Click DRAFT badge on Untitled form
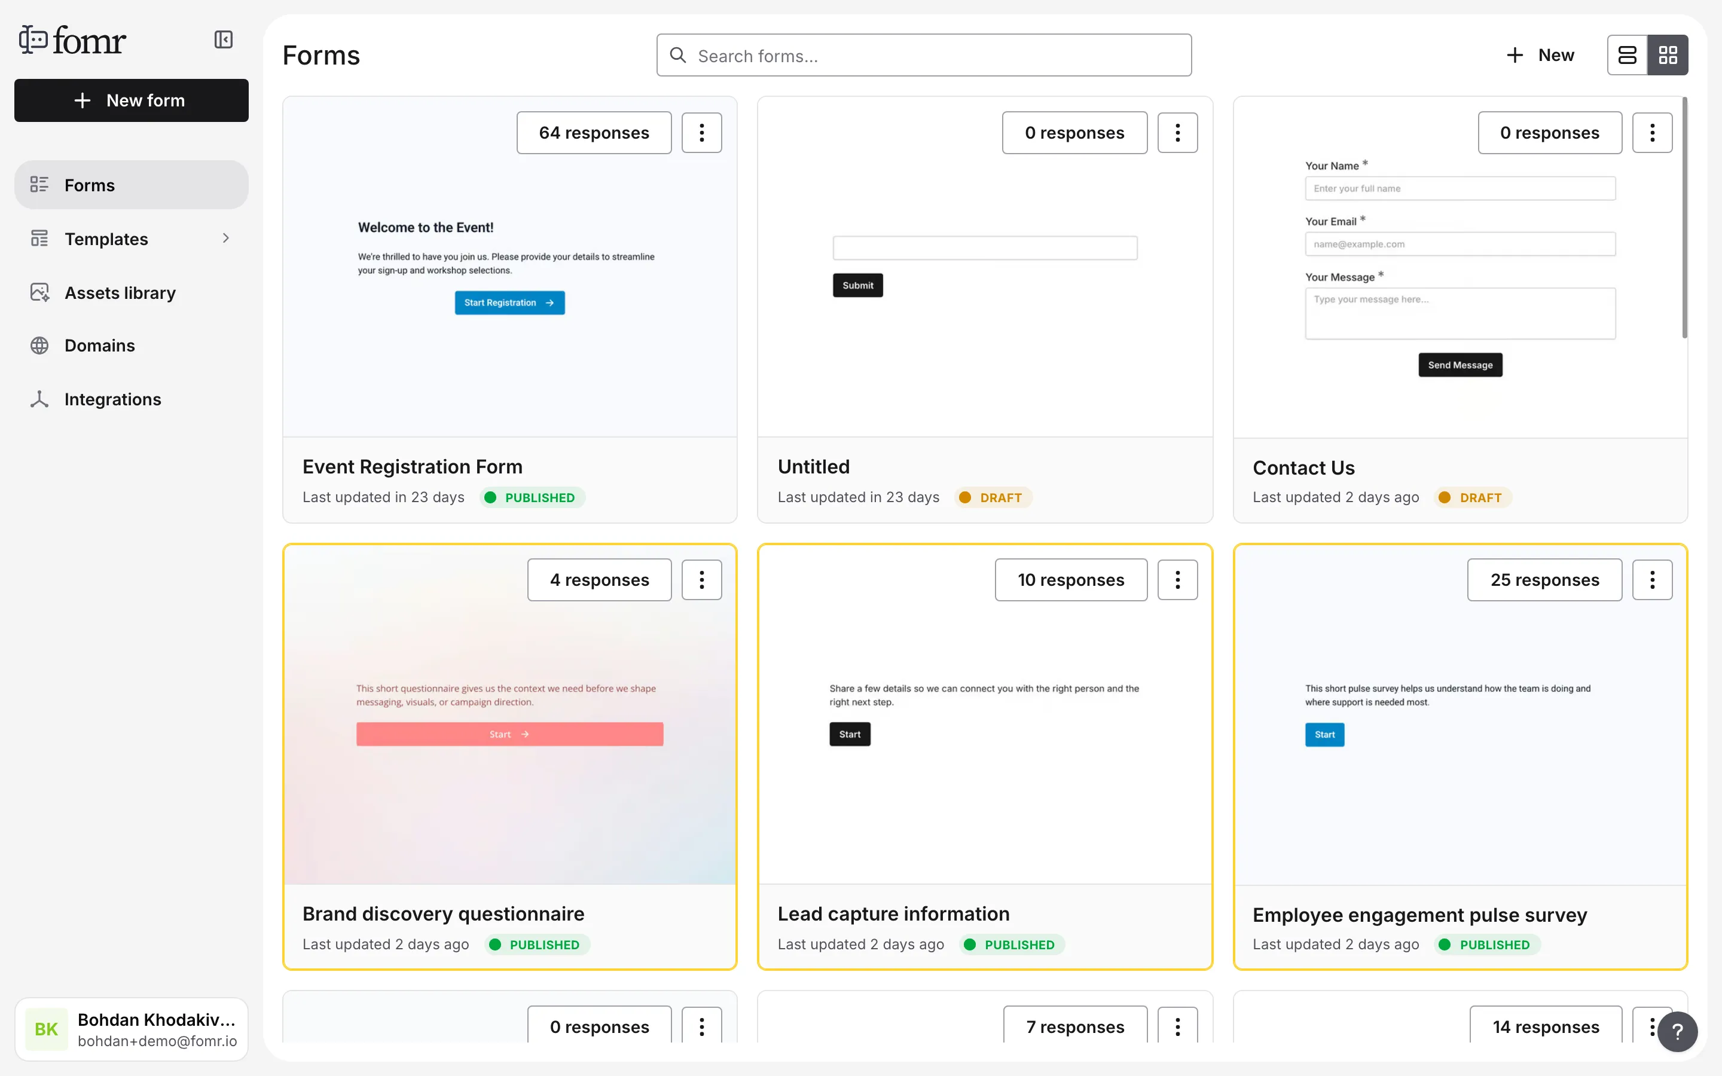Viewport: 1722px width, 1076px height. pos(993,497)
